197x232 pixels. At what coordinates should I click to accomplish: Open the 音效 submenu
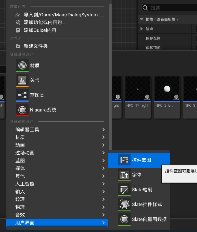[x=57, y=215]
